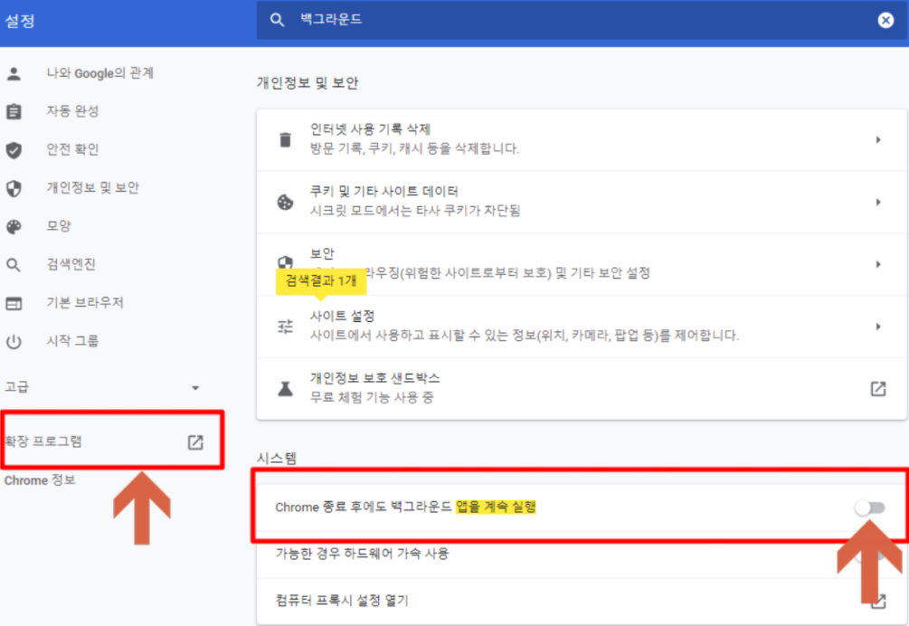Click the 설정 title in the header
The image size is (909, 626).
pyautogui.click(x=20, y=21)
